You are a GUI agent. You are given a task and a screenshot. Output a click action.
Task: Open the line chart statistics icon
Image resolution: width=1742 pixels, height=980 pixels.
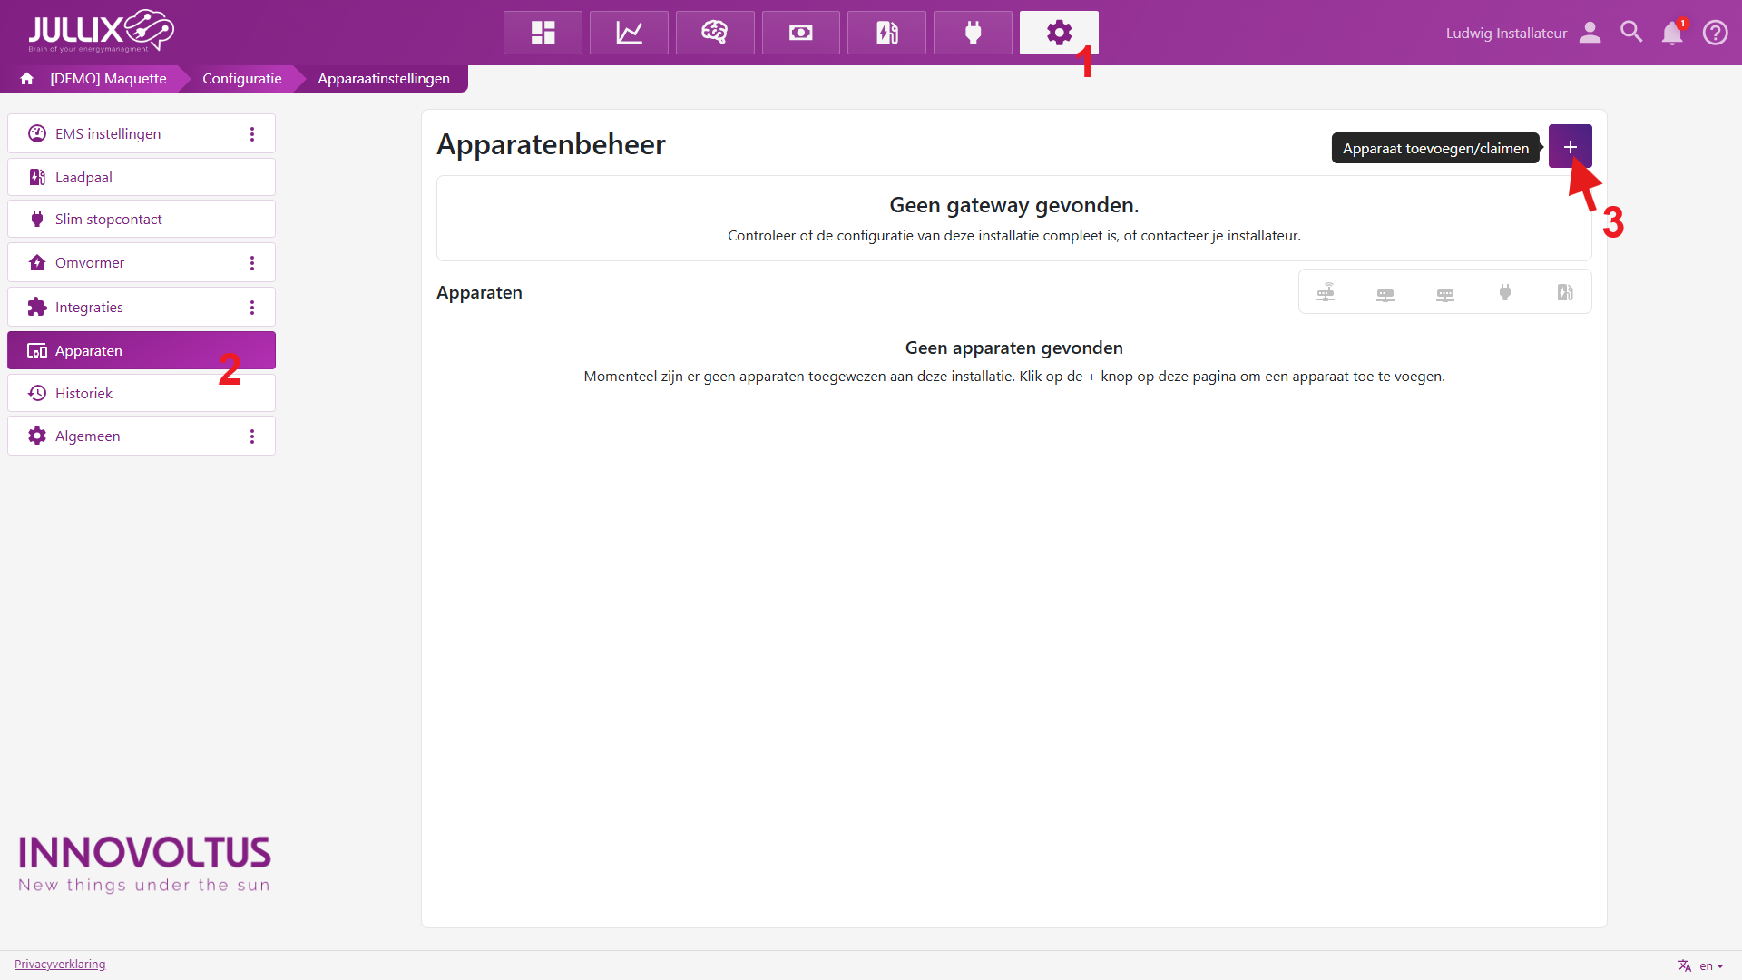pyautogui.click(x=629, y=33)
